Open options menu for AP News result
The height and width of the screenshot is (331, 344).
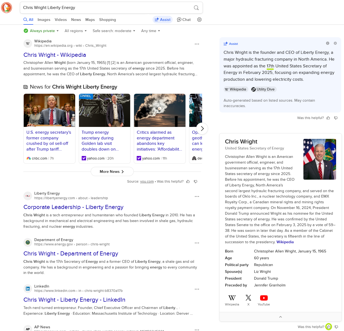click(x=197, y=330)
